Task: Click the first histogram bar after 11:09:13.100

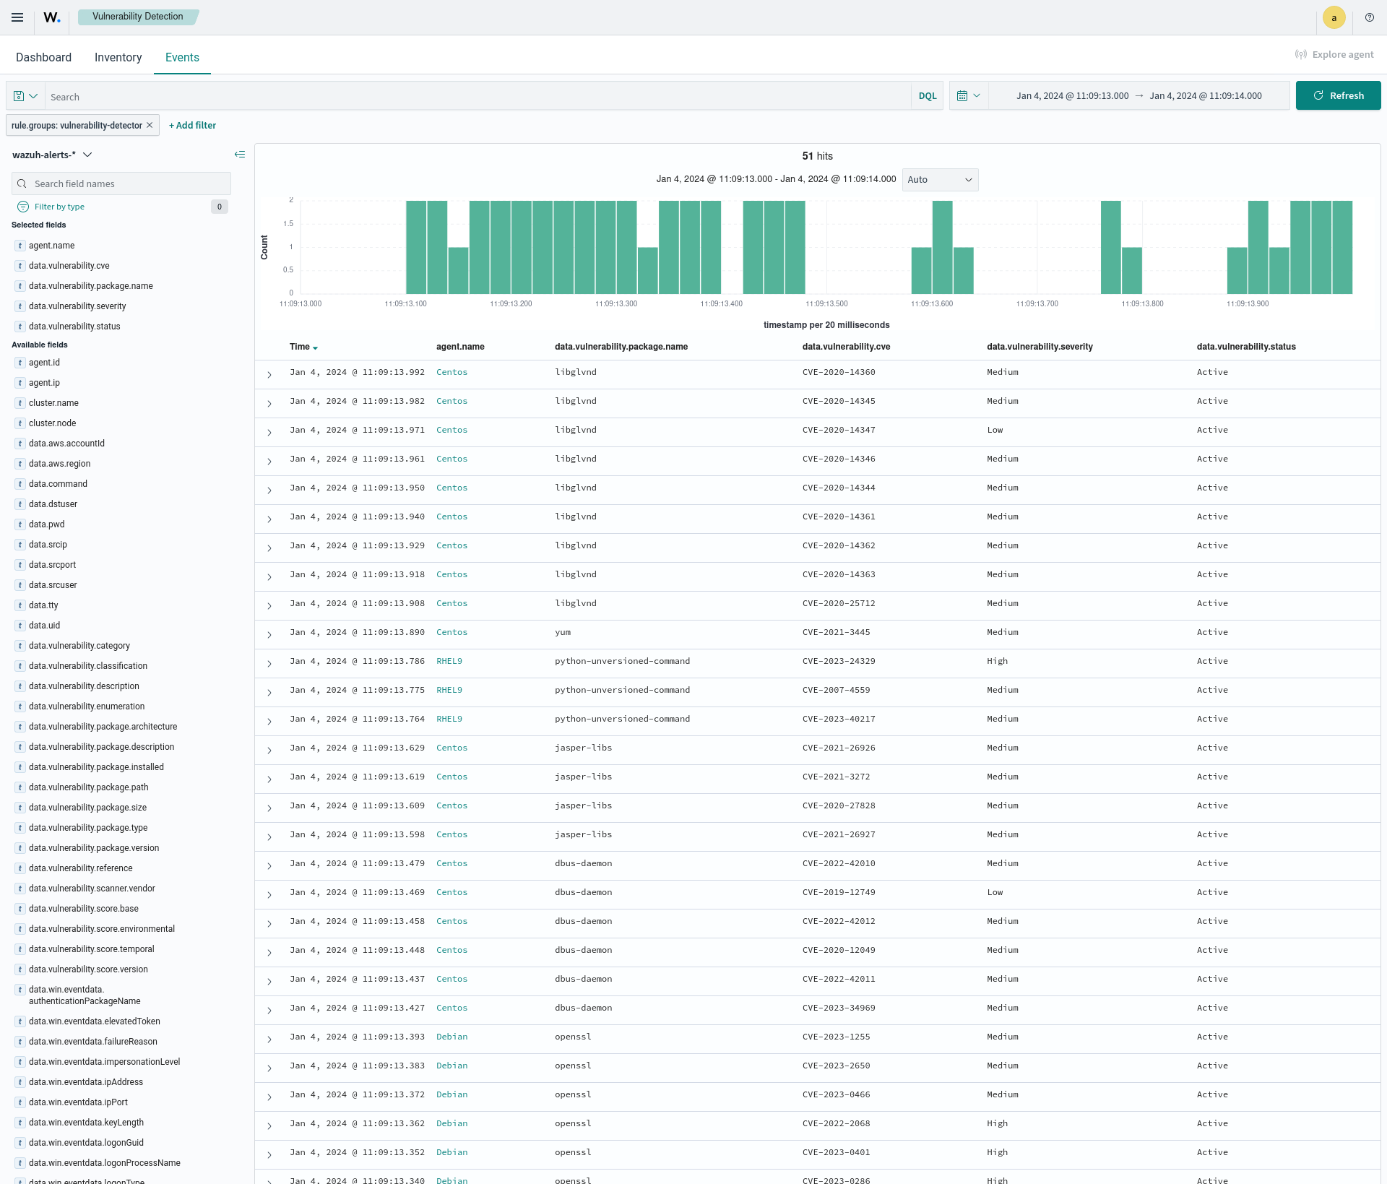Action: pyautogui.click(x=416, y=247)
